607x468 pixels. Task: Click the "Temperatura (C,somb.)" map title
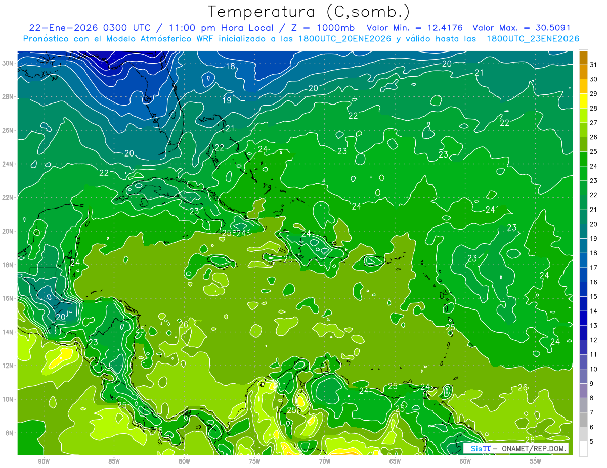(309, 12)
